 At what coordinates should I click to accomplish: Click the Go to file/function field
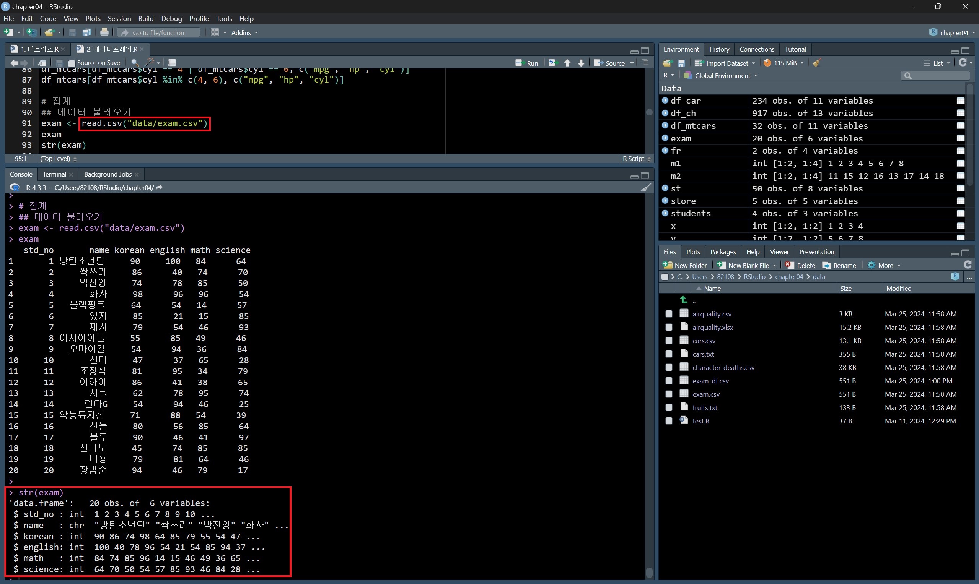(x=159, y=32)
